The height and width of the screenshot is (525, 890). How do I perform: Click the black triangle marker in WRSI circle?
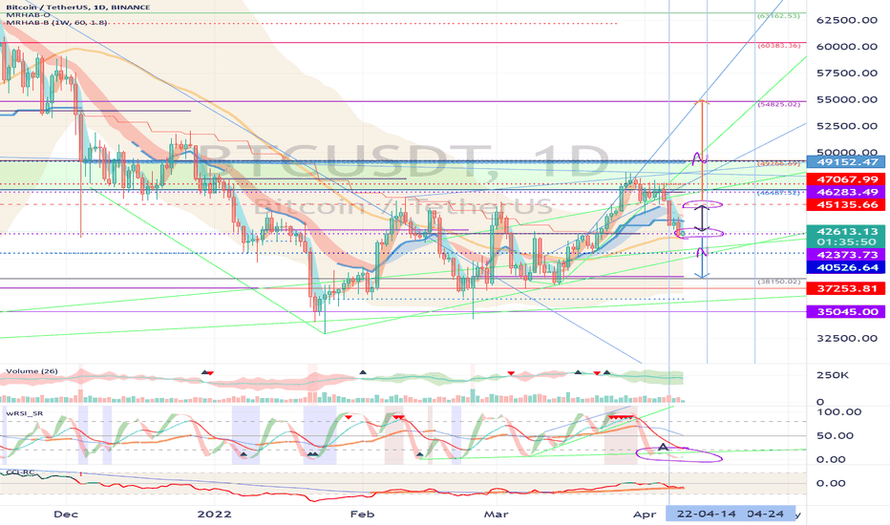tap(663, 448)
